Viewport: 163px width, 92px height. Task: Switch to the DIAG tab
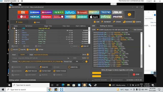tap(37, 22)
